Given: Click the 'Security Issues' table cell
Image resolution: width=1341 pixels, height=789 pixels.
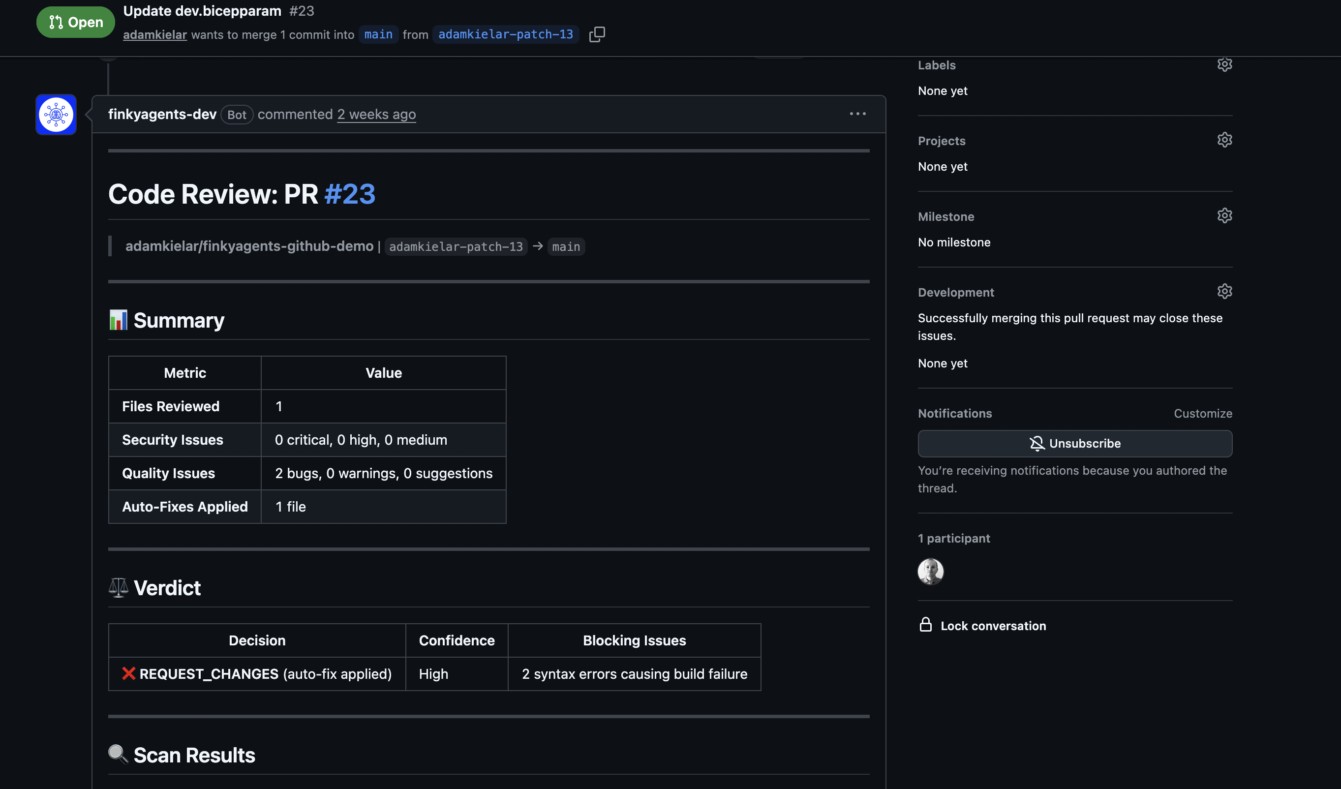Looking at the screenshot, I should point(184,440).
